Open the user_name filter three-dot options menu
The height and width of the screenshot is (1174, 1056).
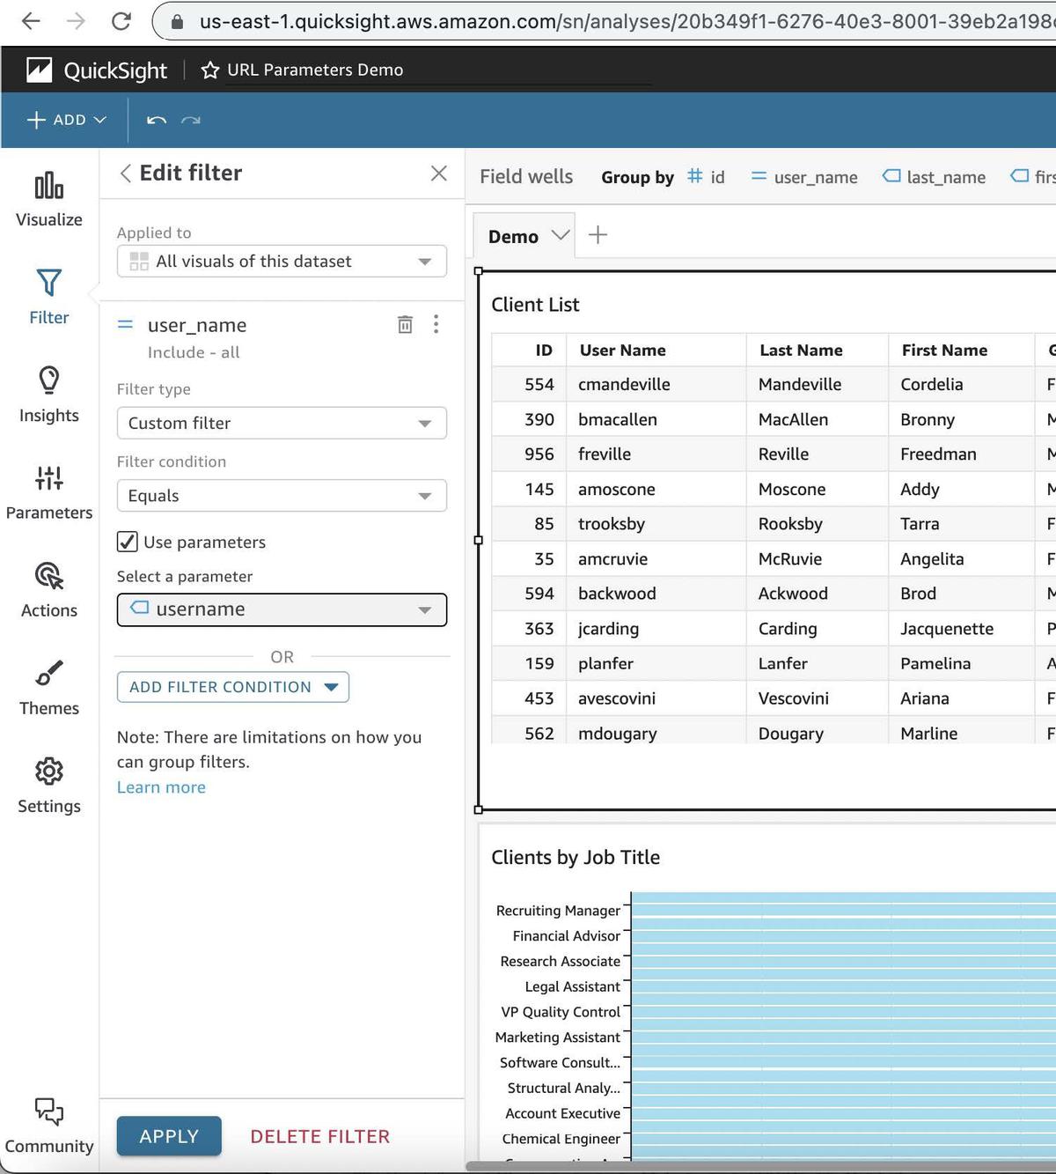[436, 325]
